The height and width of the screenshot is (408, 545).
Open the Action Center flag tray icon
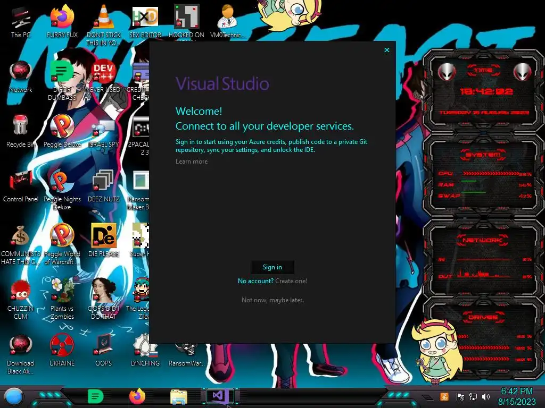point(460,396)
